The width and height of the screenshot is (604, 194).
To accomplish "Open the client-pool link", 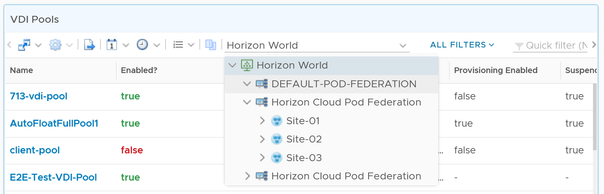I will (x=35, y=150).
